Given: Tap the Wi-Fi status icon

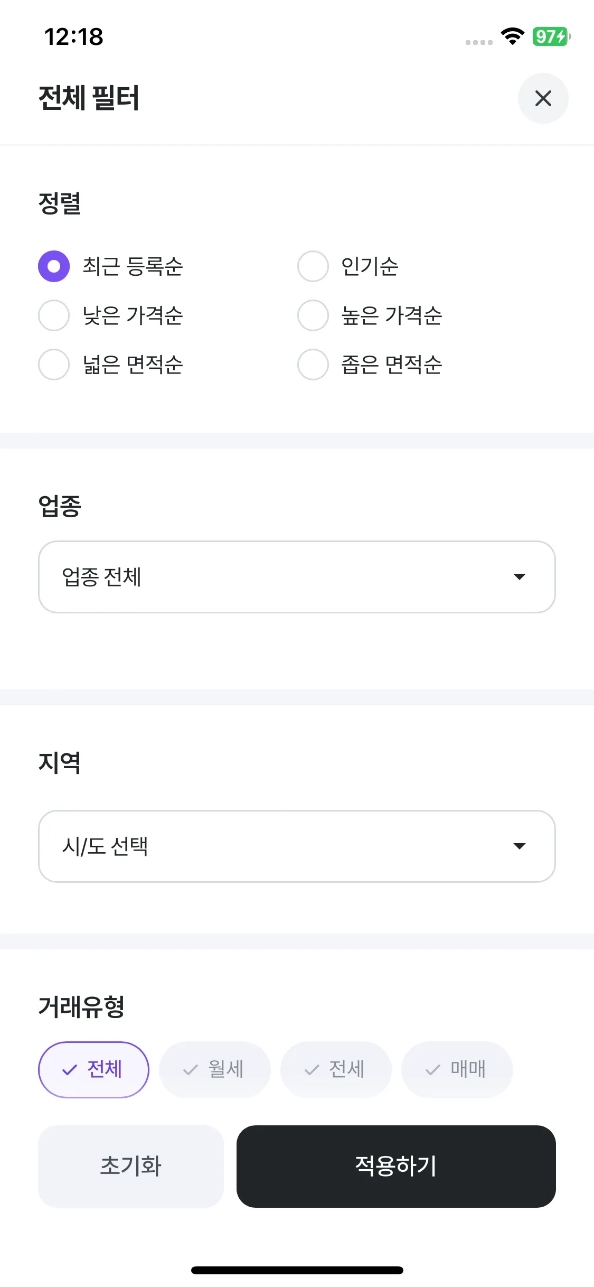Looking at the screenshot, I should click(x=512, y=36).
